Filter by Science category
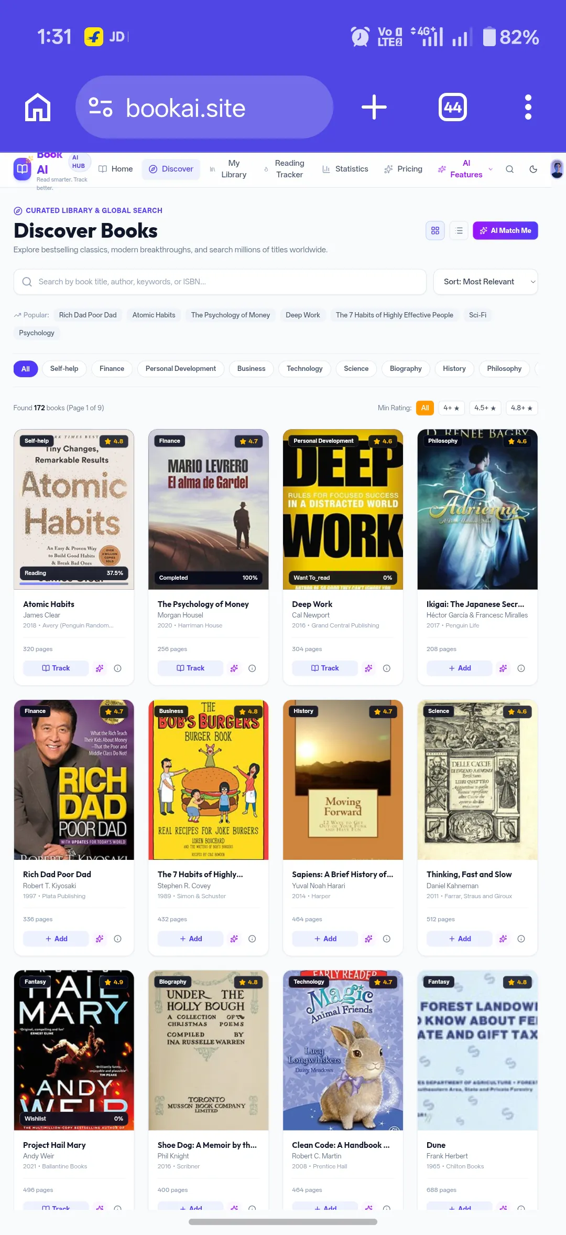Screen dimensions: 566x1235 click(x=356, y=369)
